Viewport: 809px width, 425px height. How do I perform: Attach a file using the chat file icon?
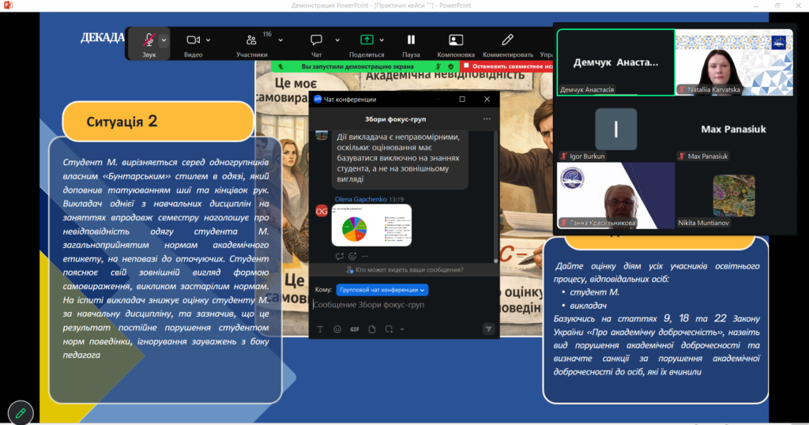coord(372,329)
